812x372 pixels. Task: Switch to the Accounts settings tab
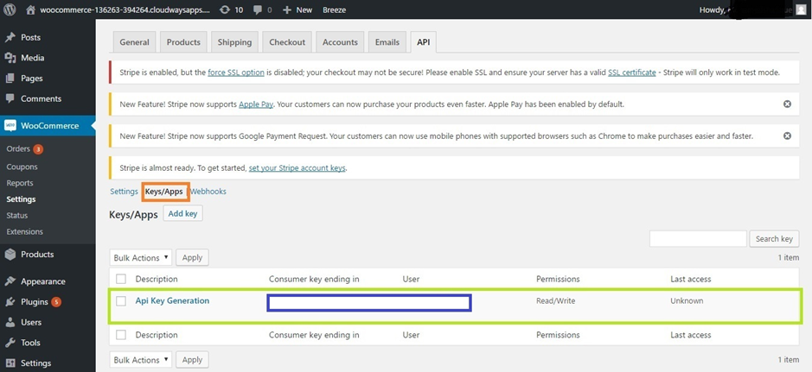pyautogui.click(x=340, y=42)
